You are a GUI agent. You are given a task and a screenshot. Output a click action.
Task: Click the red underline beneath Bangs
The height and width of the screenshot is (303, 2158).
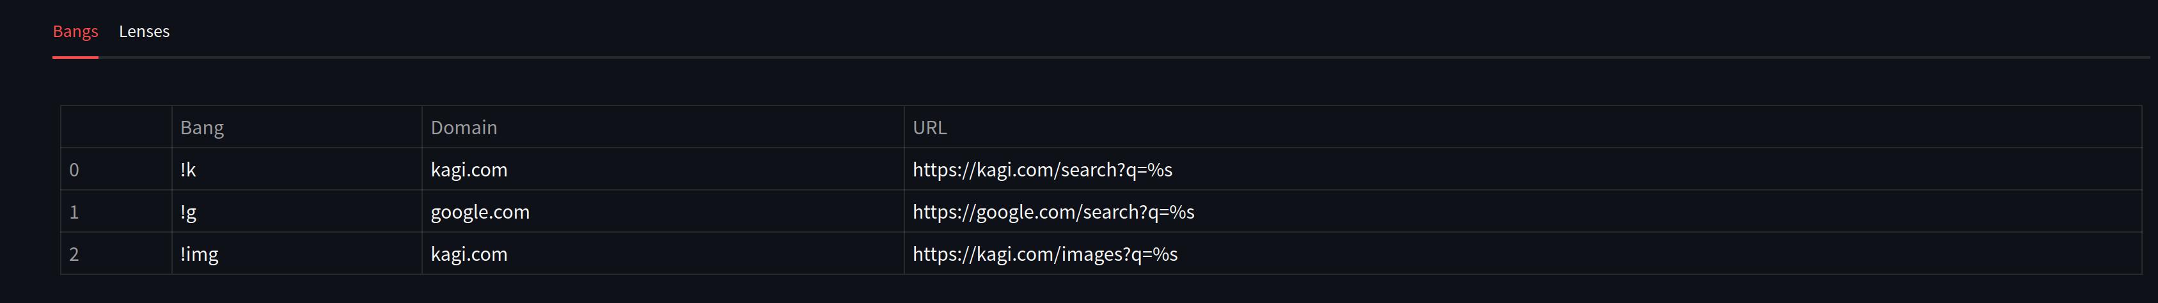coord(75,57)
